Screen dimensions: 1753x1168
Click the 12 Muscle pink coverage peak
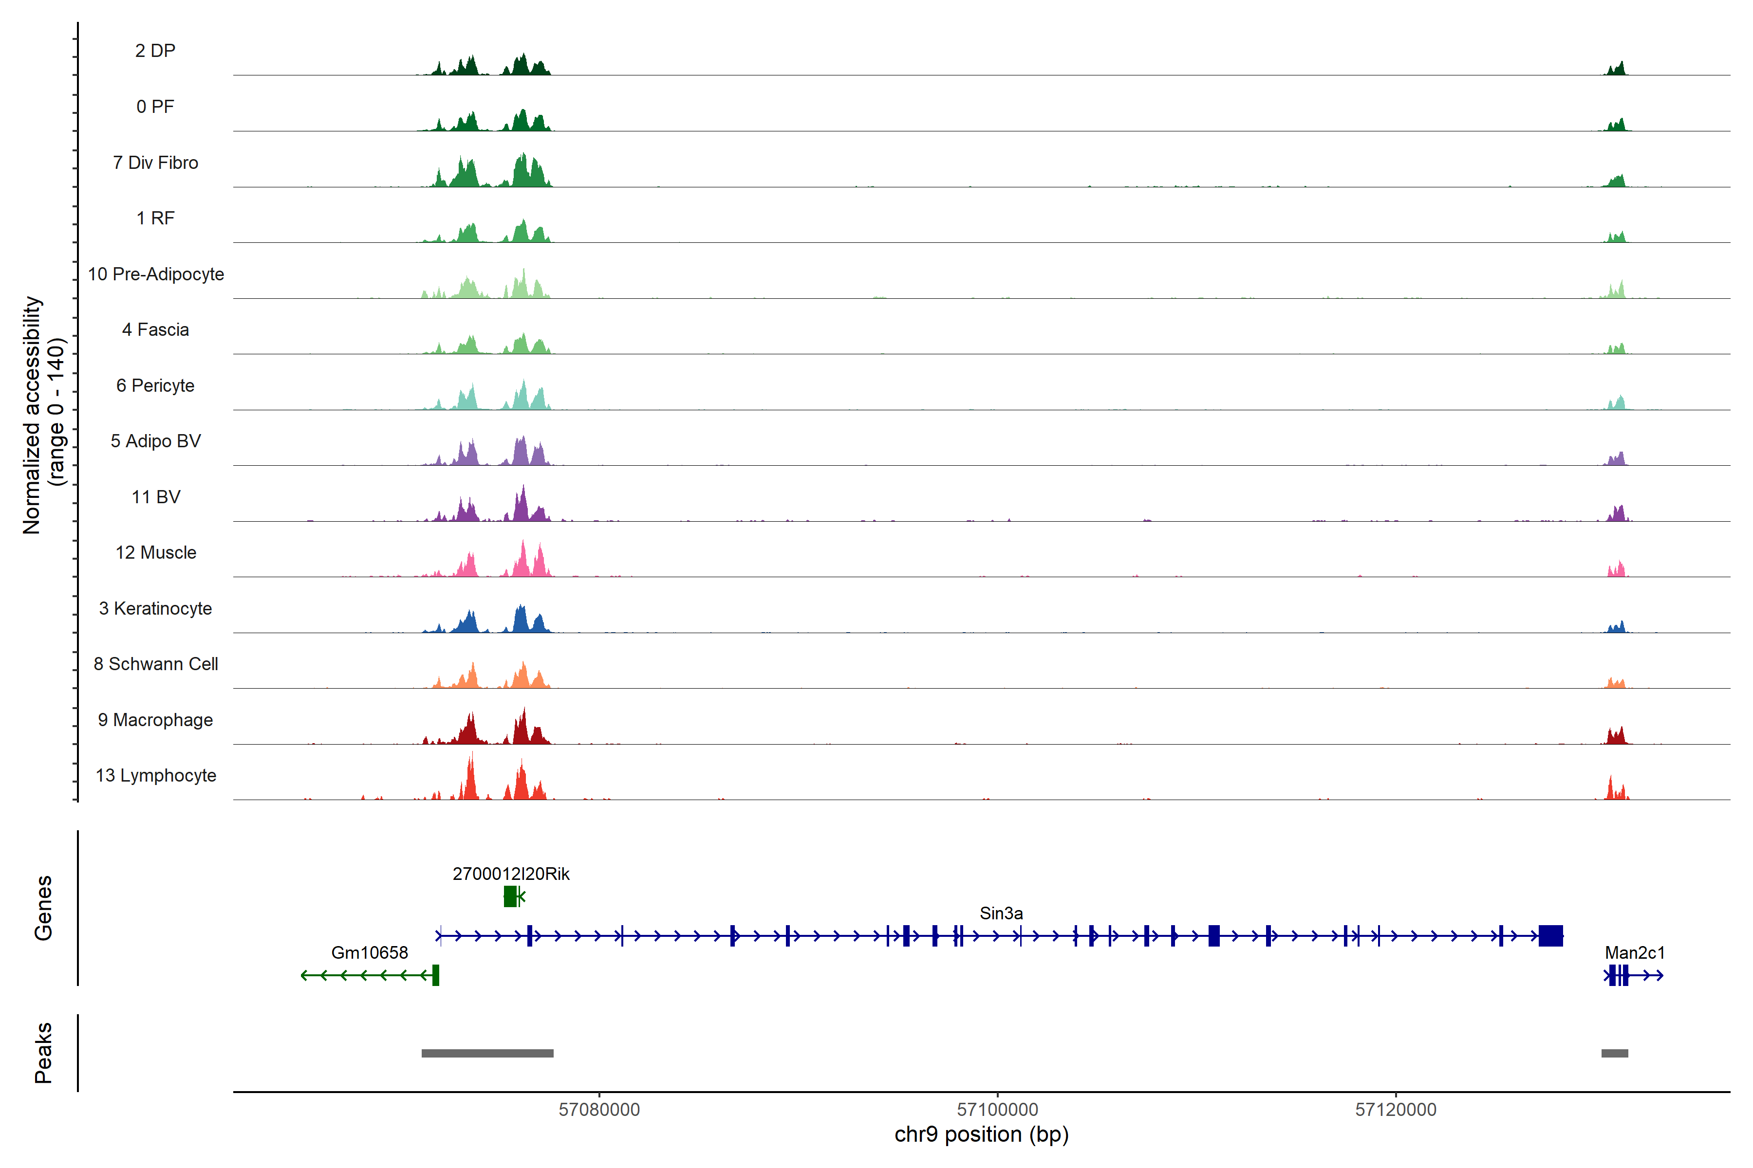(x=523, y=563)
